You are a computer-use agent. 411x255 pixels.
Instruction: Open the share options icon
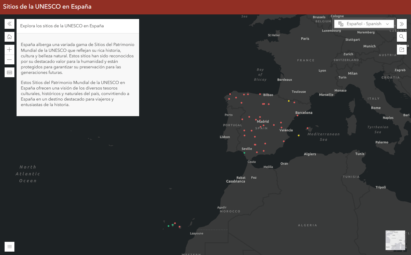[x=402, y=49]
